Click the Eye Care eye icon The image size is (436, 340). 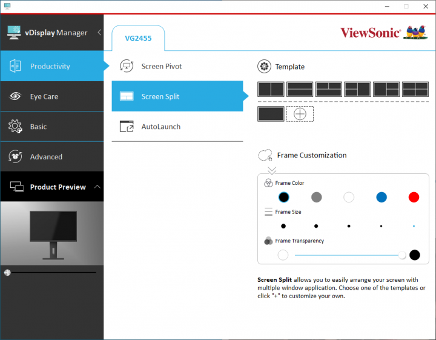(x=15, y=96)
